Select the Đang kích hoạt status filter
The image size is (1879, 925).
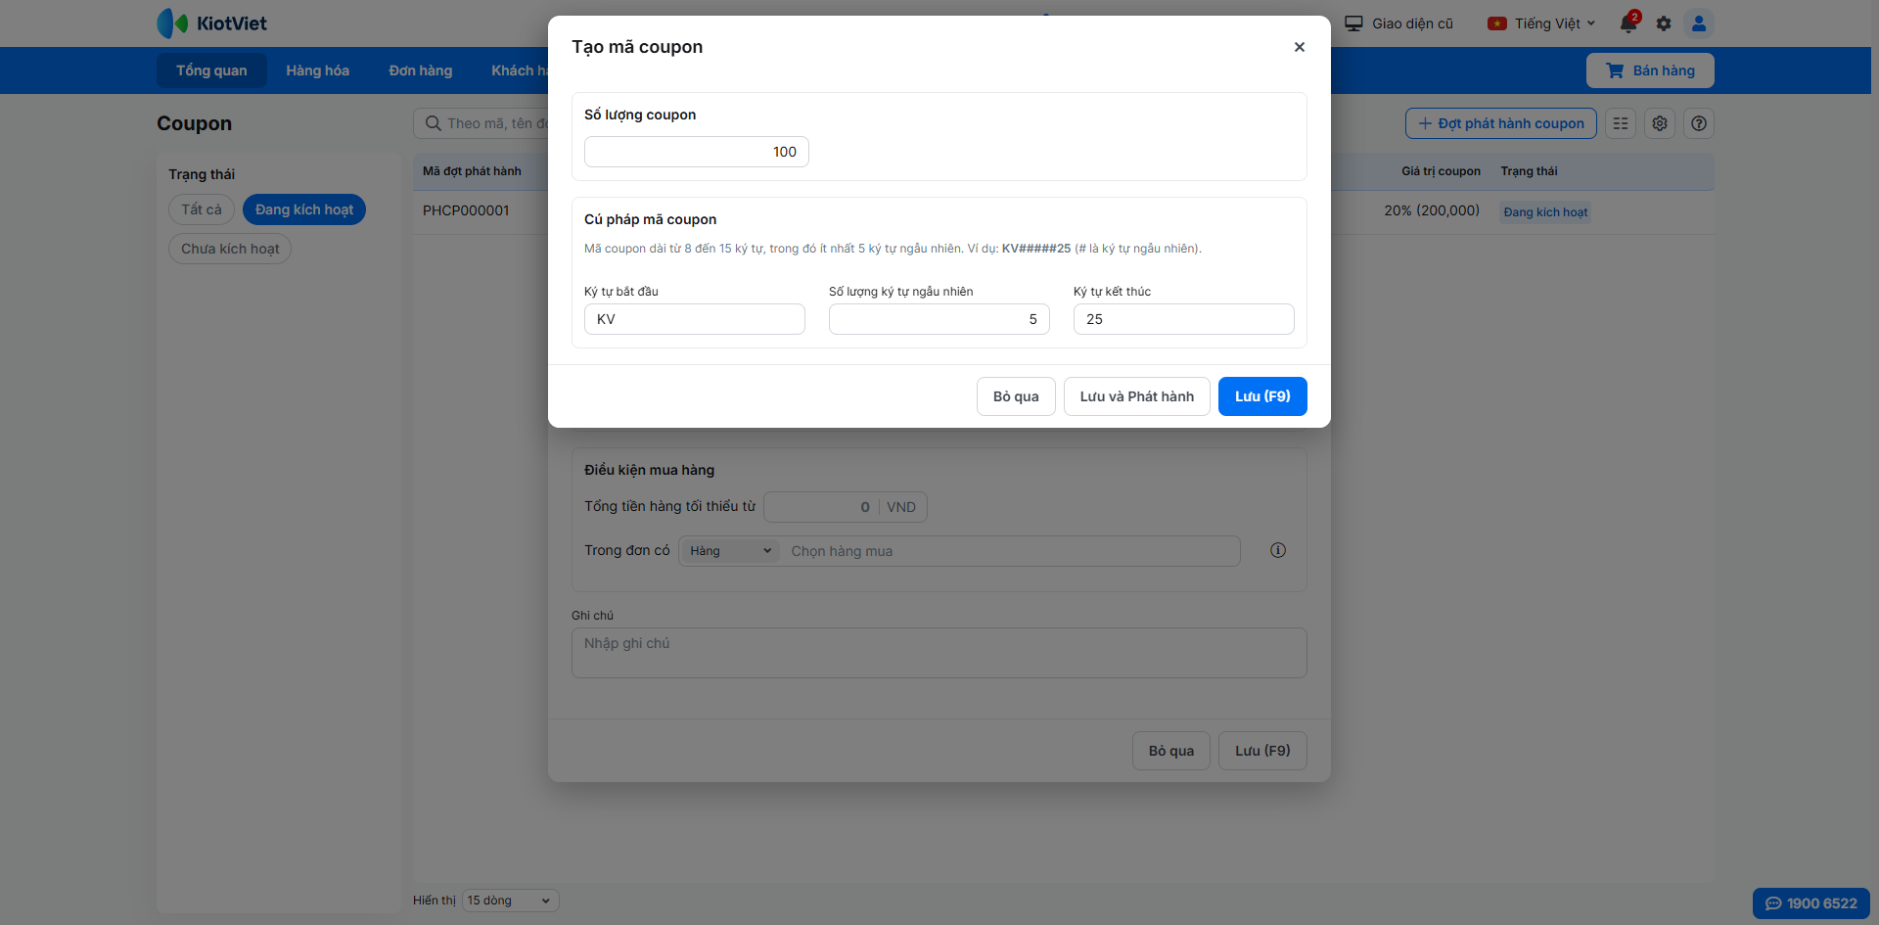coord(304,209)
